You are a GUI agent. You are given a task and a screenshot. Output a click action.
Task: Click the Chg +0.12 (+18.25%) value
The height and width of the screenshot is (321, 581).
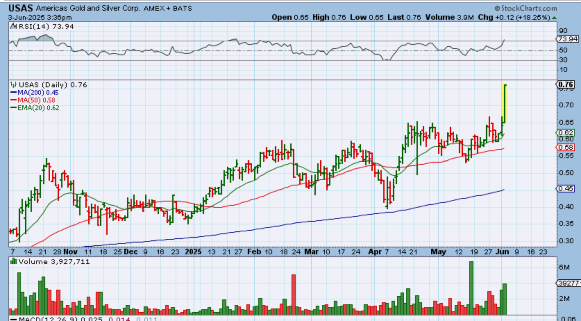[x=514, y=17]
